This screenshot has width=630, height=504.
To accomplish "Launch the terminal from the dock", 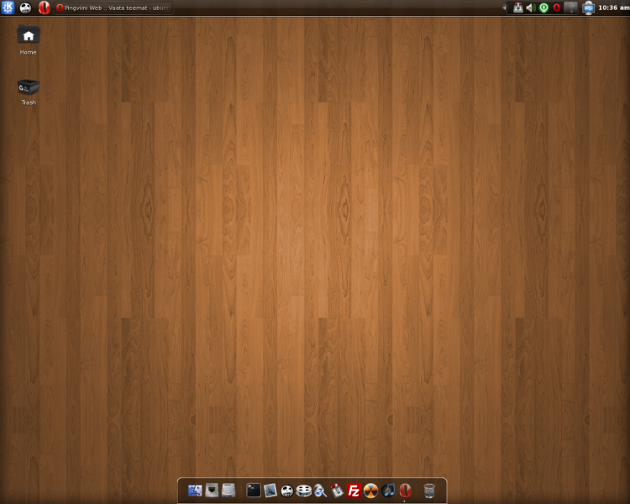I will pos(254,491).
